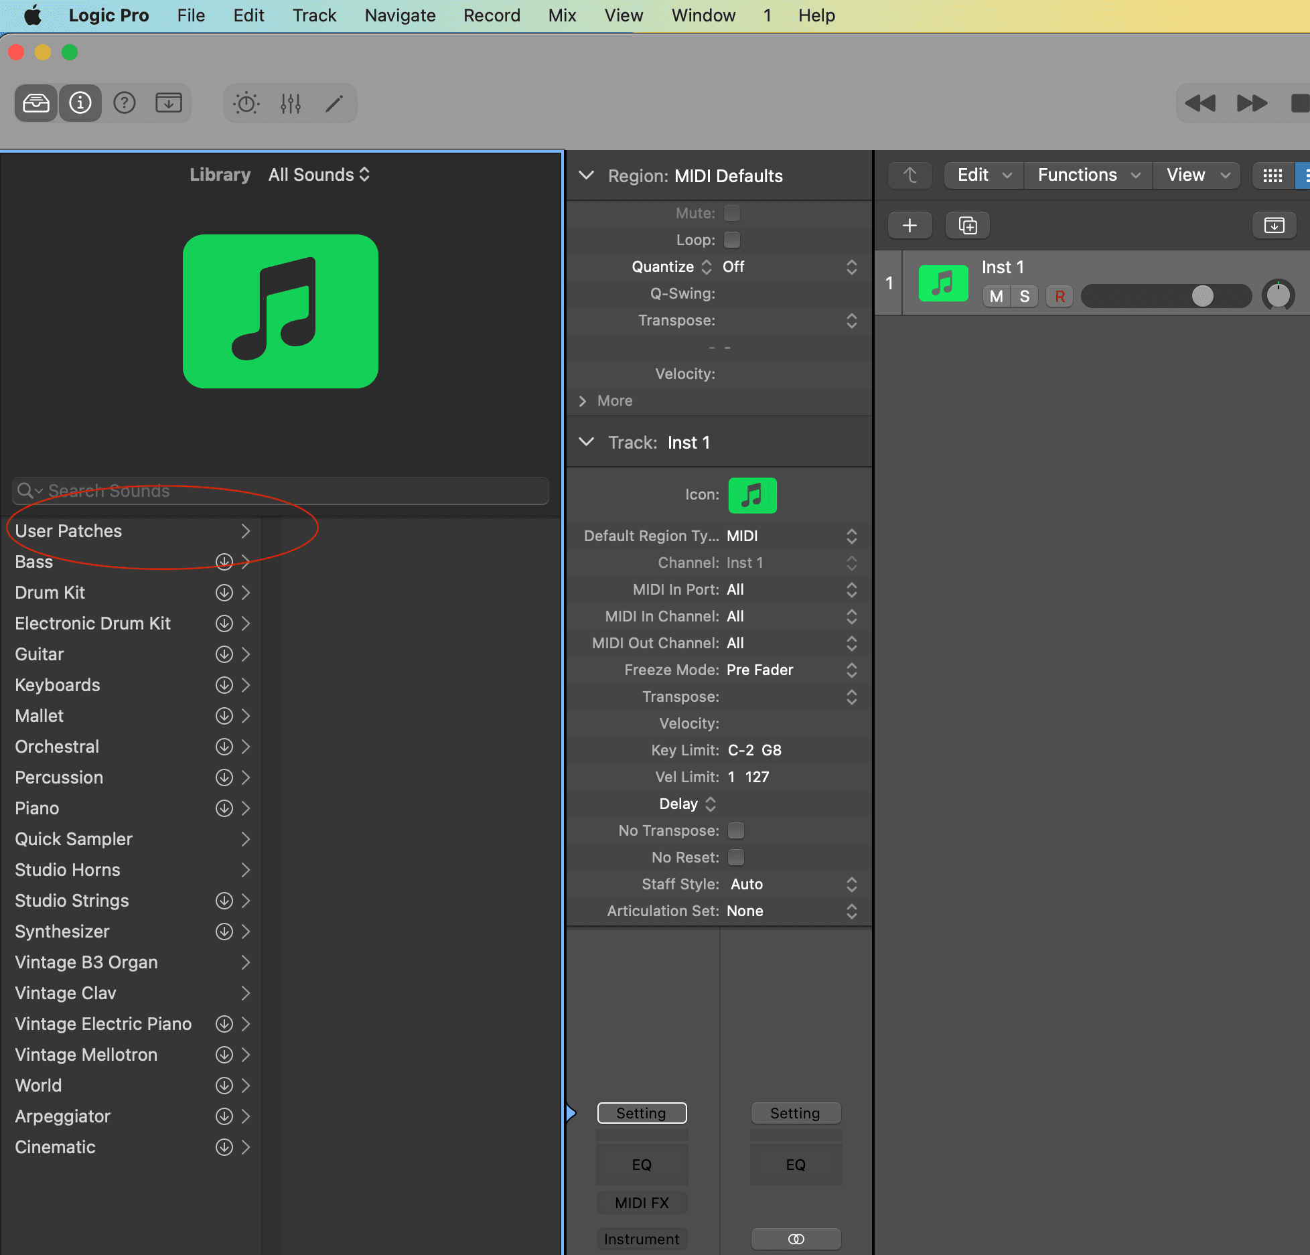Click the add track plus button

[x=909, y=226]
